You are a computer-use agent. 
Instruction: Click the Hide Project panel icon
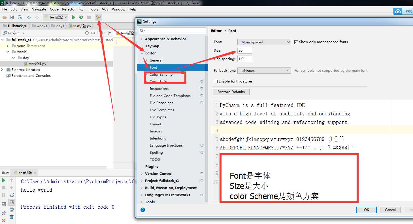[x=109, y=33]
